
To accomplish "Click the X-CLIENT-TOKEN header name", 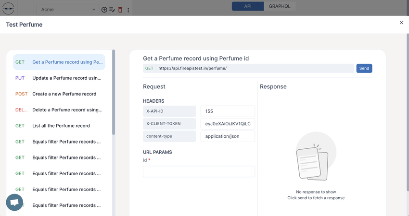I will pos(169,124).
